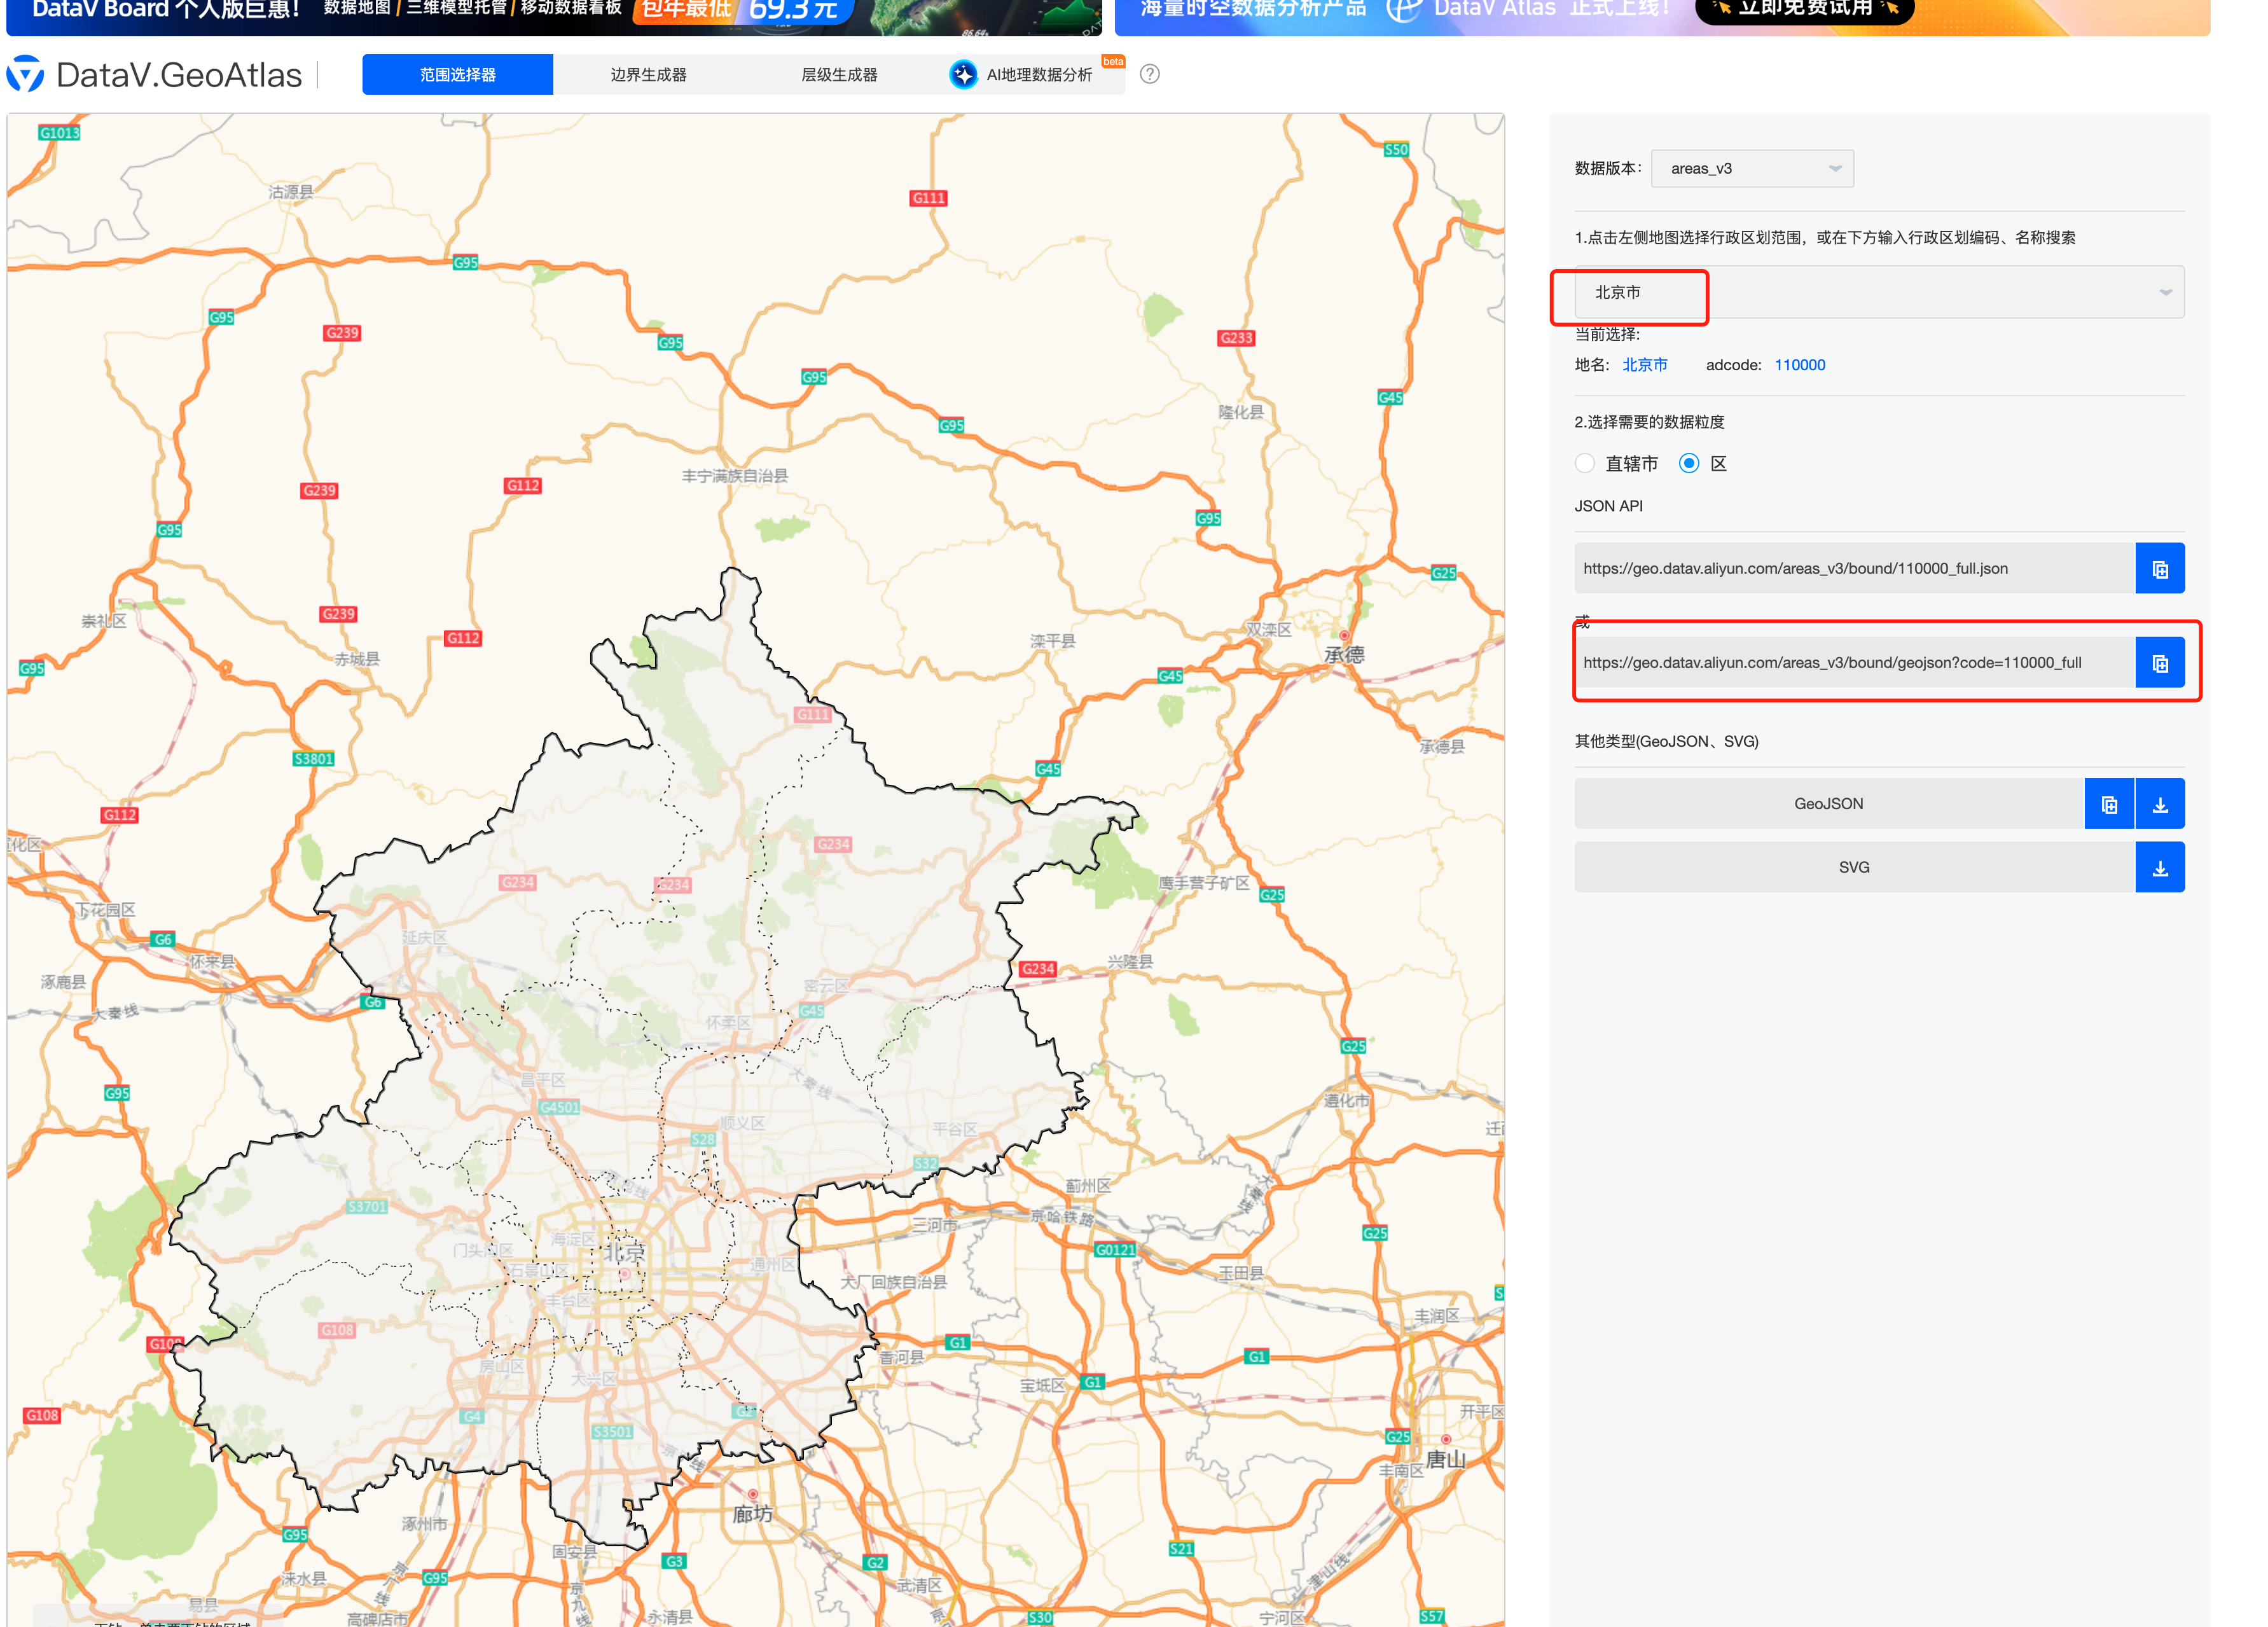This screenshot has width=2268, height=1627.
Task: Click the 涿州市 map label
Action: [x=425, y=1524]
